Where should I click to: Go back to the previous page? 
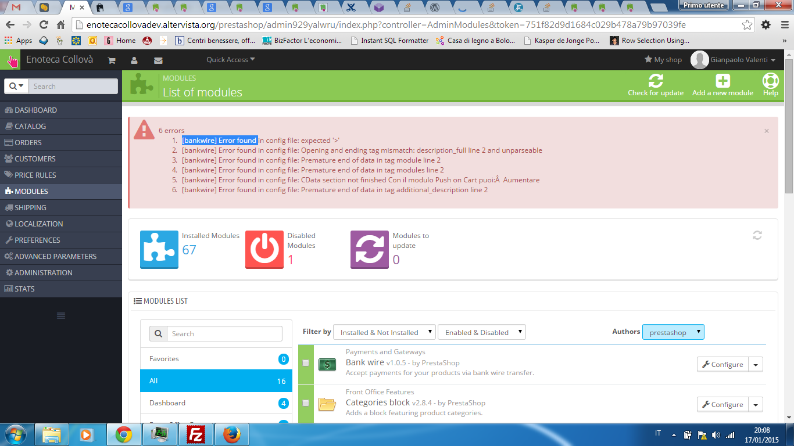pos(10,25)
